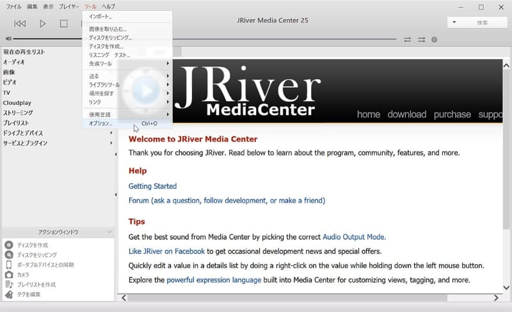Image resolution: width=512 pixels, height=312 pixels.
Task: Click the vertical scrollbar up arrow
Action: (506, 66)
